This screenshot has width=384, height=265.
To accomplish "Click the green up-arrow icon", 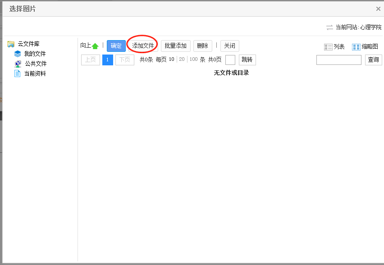I will [95, 46].
